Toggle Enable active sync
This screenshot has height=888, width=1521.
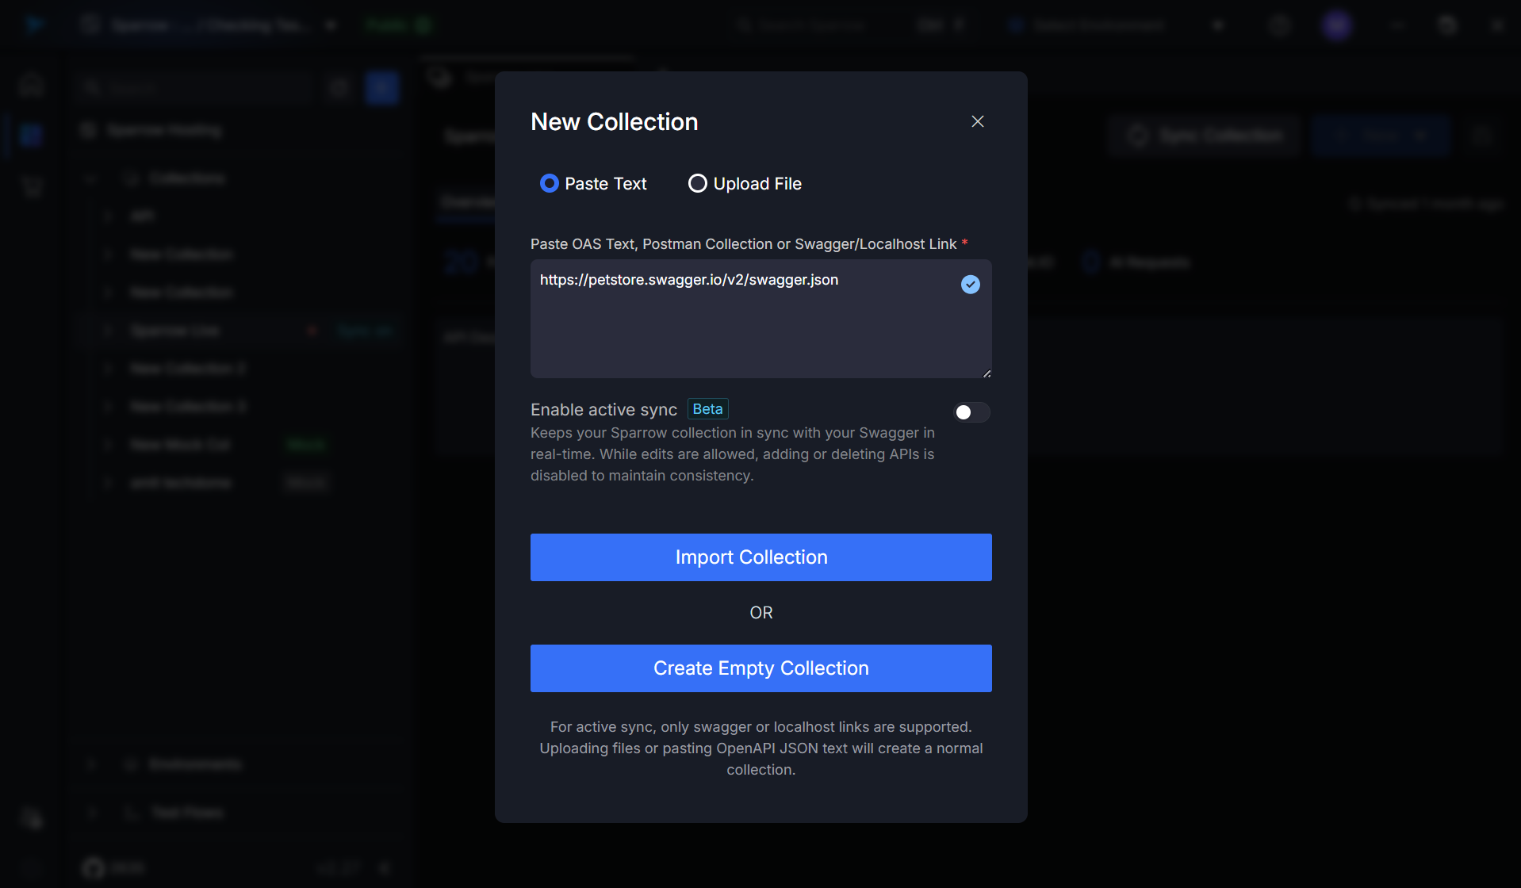pos(971,412)
